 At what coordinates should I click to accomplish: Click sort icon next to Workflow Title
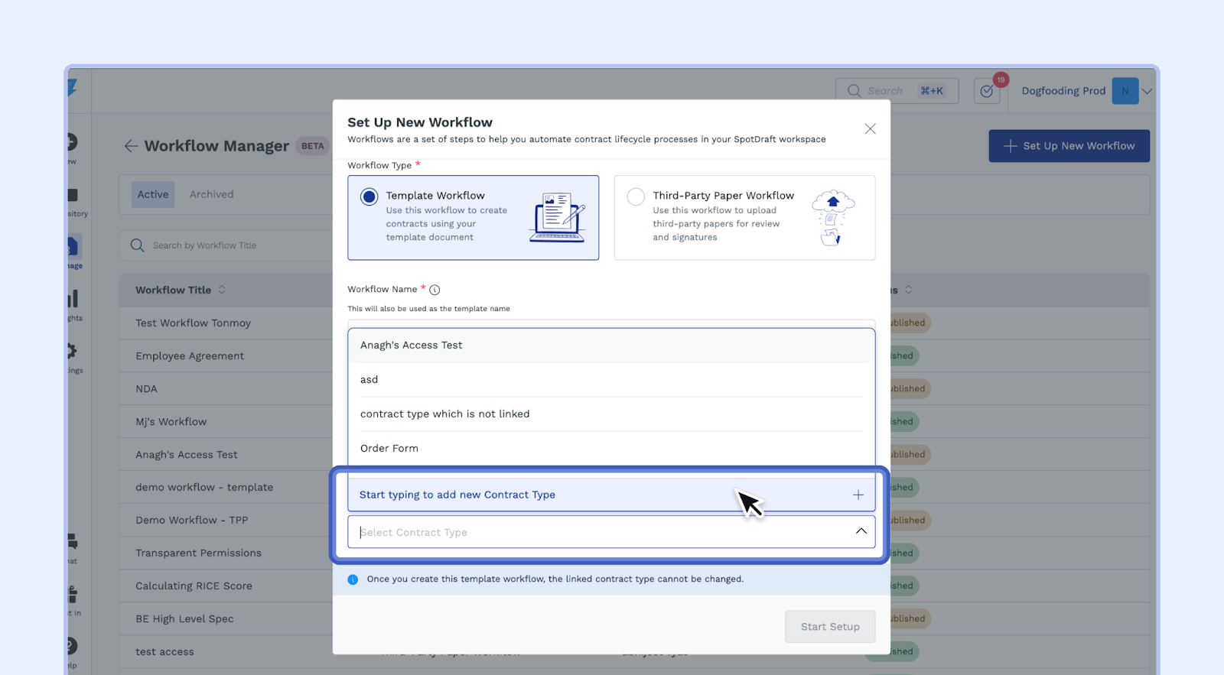coord(222,290)
